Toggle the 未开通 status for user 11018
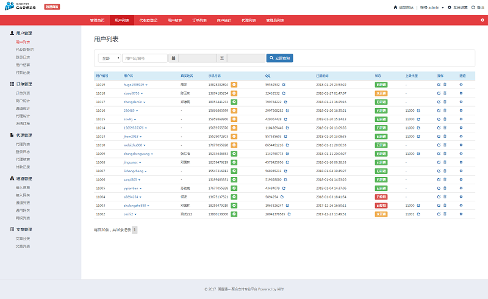Viewport: 488px width, 299px height. point(381,93)
